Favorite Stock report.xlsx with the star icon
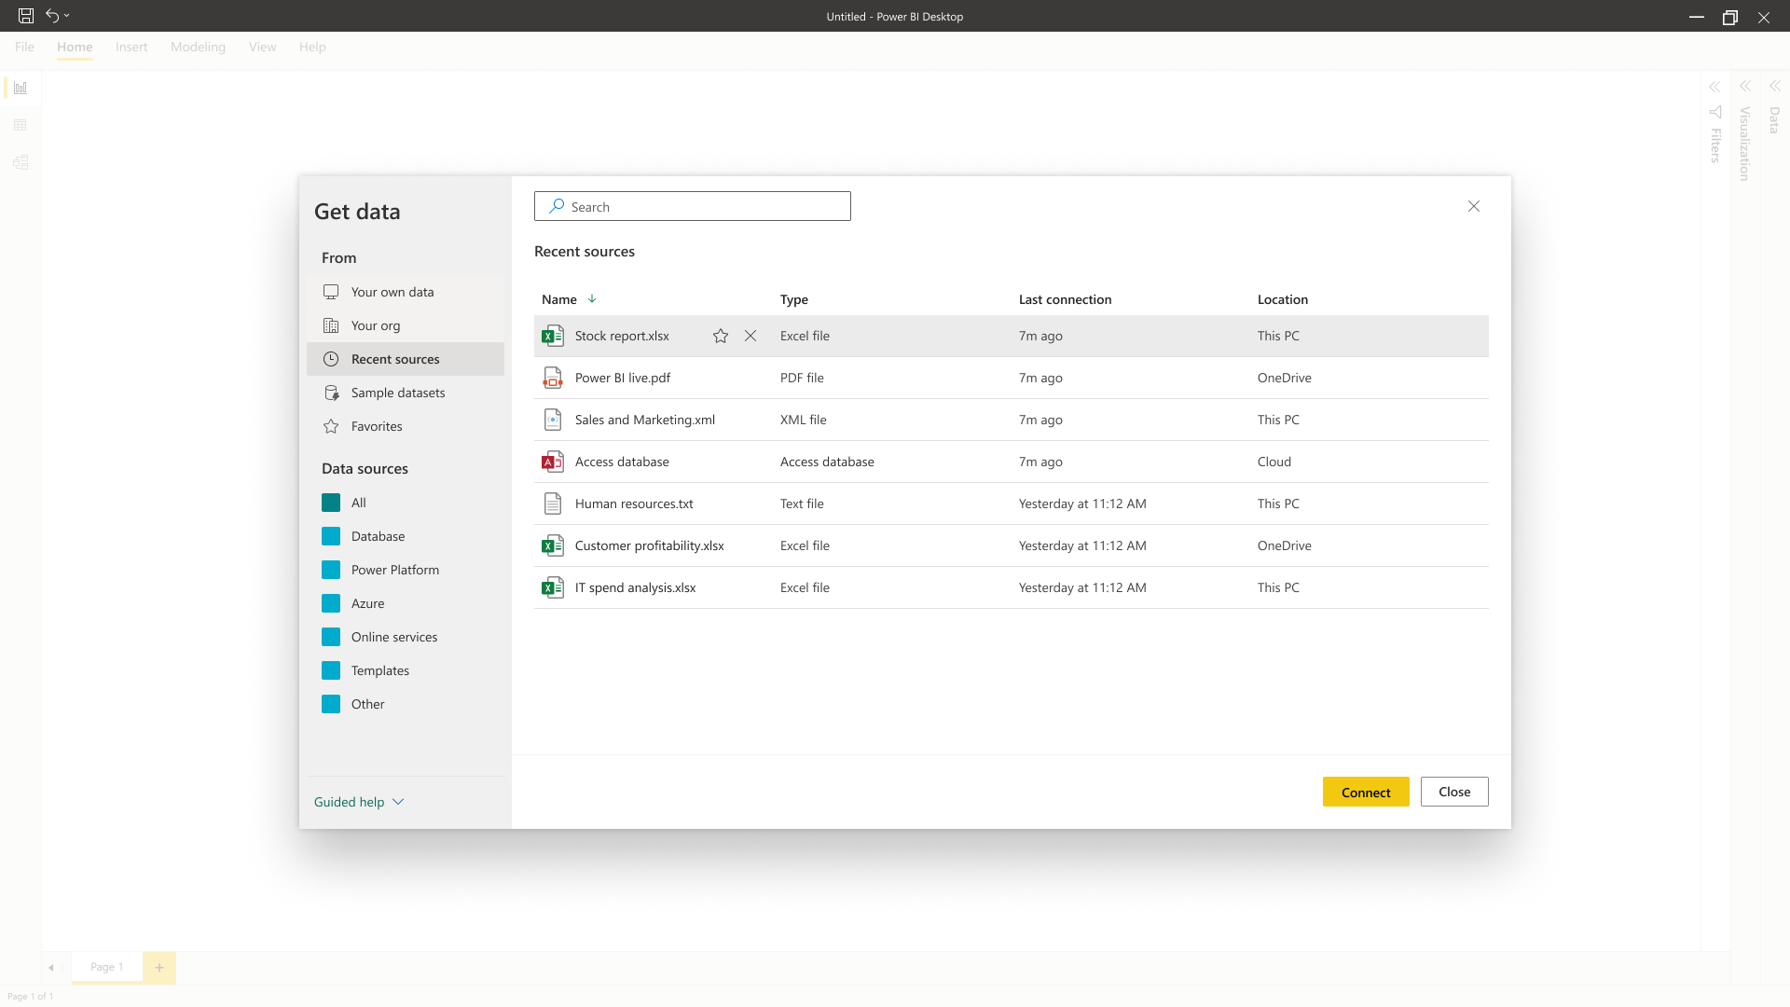1790x1007 pixels. click(721, 337)
